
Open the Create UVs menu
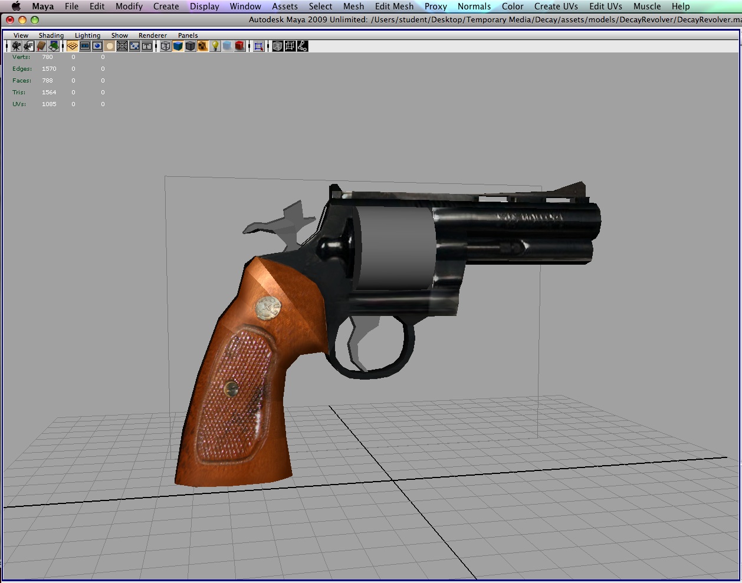pyautogui.click(x=556, y=6)
